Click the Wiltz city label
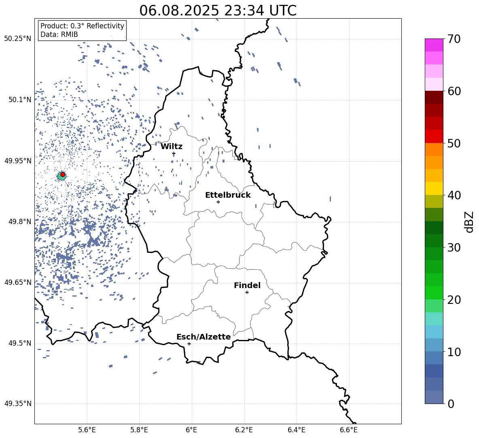Viewport: 479px width, 438px height. [172, 147]
